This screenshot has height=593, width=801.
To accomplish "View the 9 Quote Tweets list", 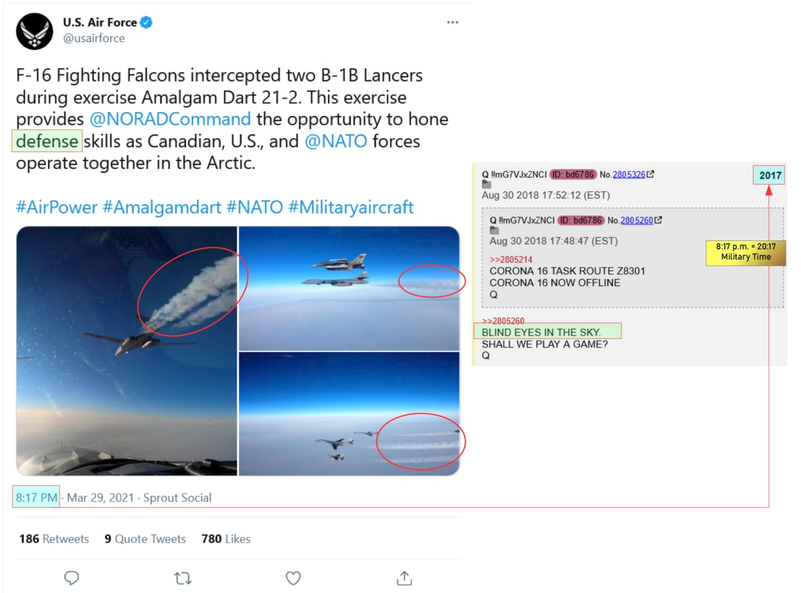I will point(145,539).
